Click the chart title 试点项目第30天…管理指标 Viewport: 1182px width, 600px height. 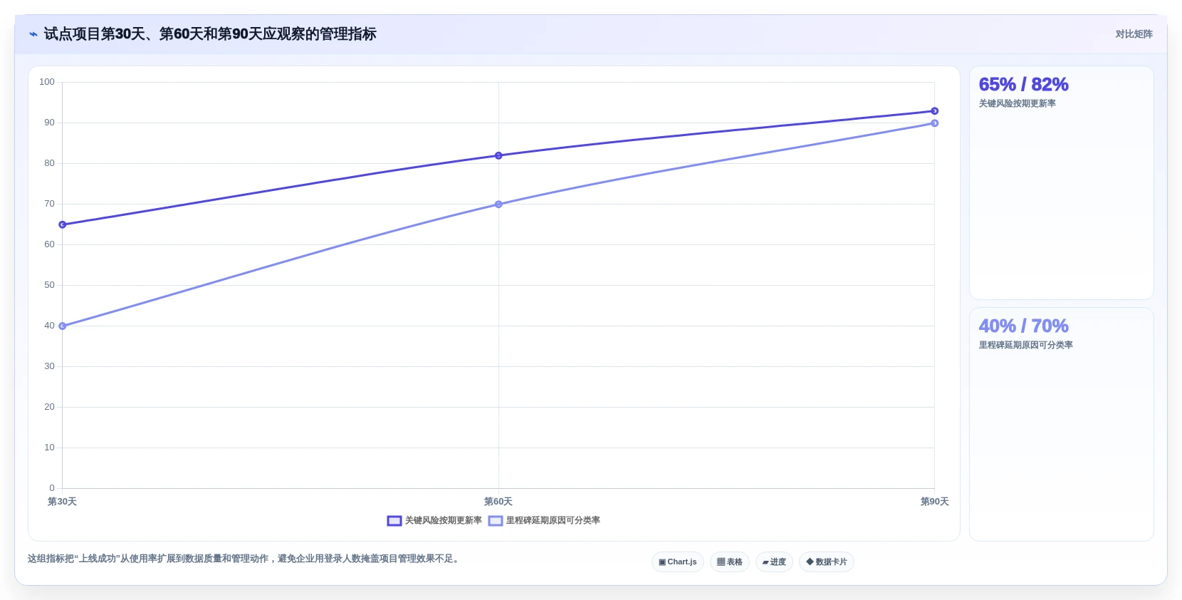coord(210,34)
